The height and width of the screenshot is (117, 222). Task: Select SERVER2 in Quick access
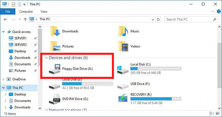click(20, 45)
